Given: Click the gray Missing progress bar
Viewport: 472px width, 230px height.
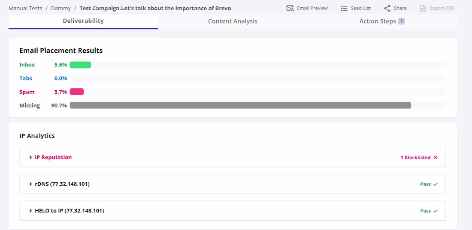Looking at the screenshot, I should [x=240, y=105].
